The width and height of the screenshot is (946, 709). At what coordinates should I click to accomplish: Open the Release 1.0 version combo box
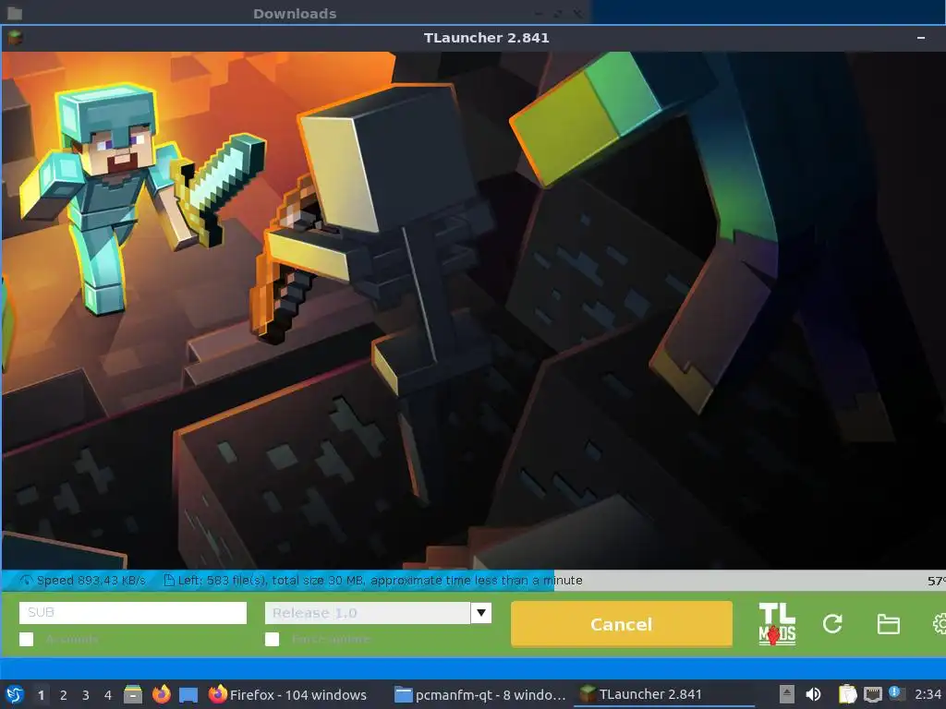(x=378, y=613)
